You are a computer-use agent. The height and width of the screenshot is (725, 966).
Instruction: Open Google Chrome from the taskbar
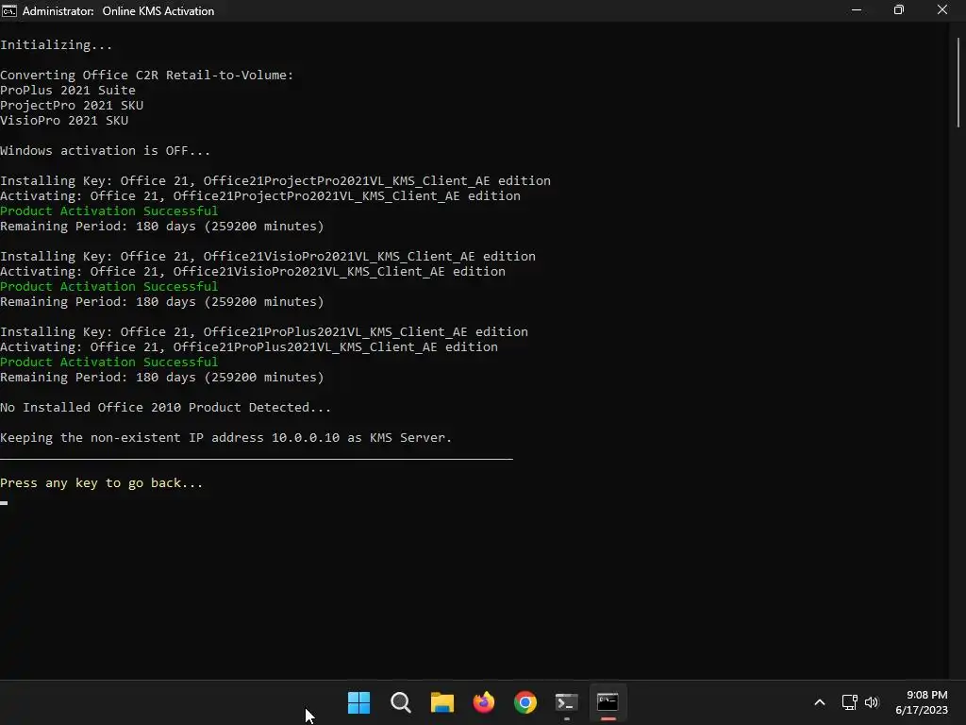point(525,702)
